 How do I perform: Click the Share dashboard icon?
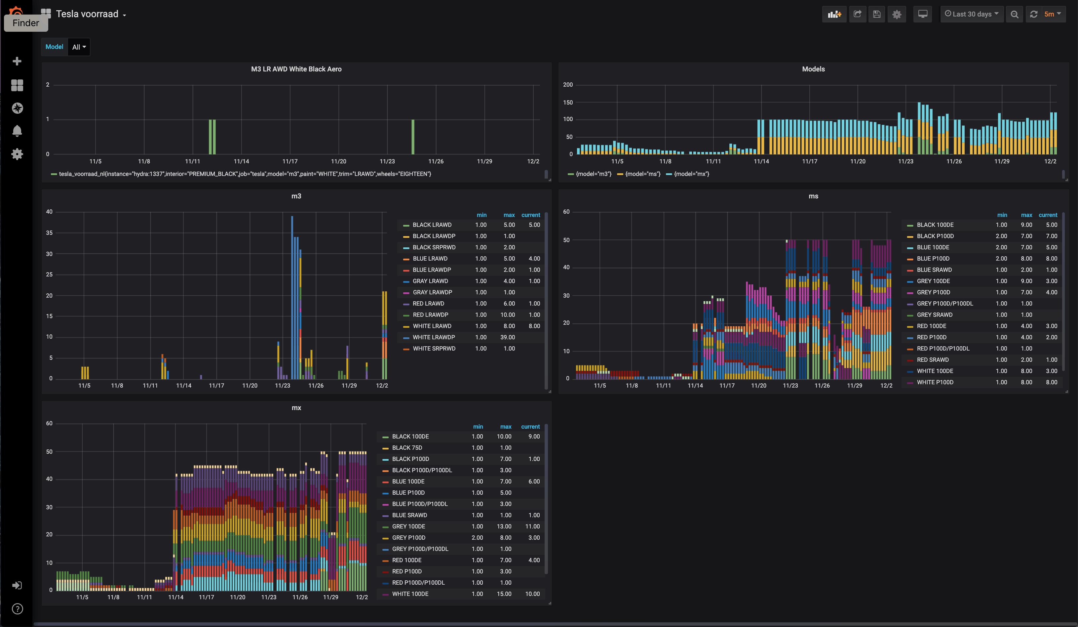tap(857, 14)
